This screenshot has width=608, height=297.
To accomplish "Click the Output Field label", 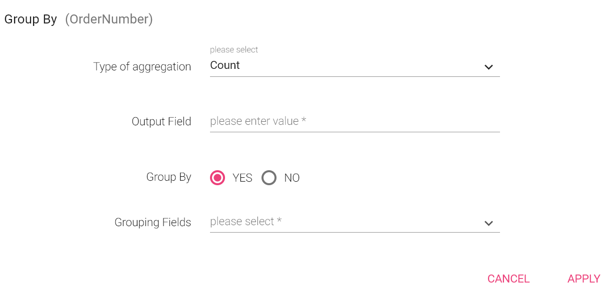I will 161,122.
